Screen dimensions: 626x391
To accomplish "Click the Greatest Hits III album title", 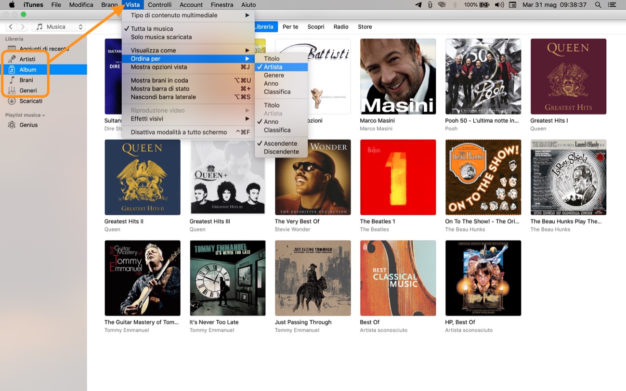I will pyautogui.click(x=210, y=222).
